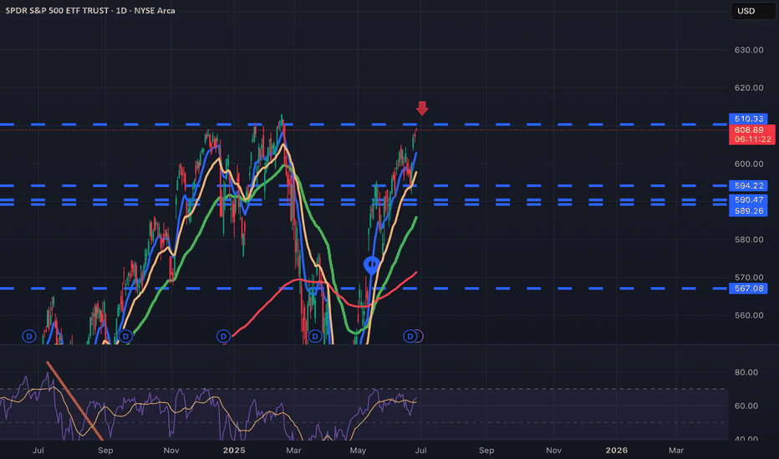Screen dimensions: 779x459
Task: Click the 590.47 horizontal line price label
Action: pos(748,200)
